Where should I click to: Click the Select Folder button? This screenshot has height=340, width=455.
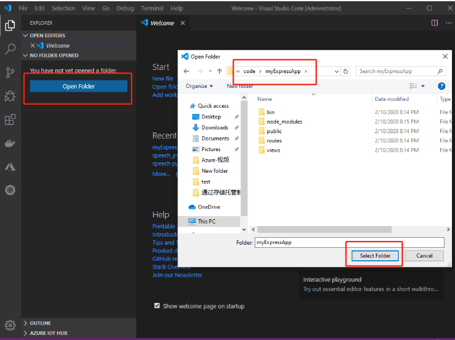click(x=375, y=256)
